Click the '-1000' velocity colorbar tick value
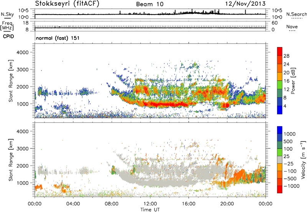This screenshot has height=212, width=307. 291,186
